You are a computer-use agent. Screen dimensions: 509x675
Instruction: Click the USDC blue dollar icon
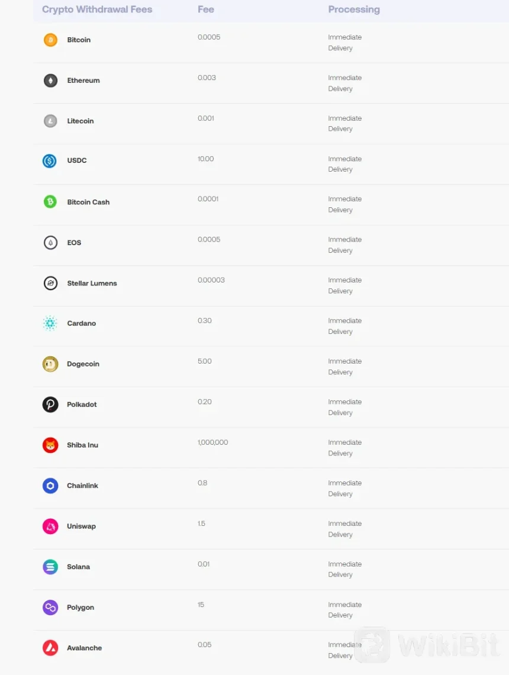point(50,160)
